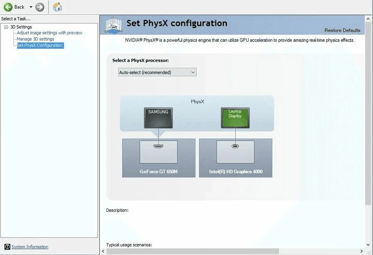Click the grey Forward arrow icon
This screenshot has width=373, height=255.
point(40,7)
